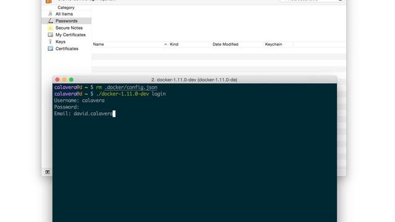Viewport: 395px width, 222px height.
Task: Click the 'login' argument in terminal
Action: pyautogui.click(x=159, y=94)
